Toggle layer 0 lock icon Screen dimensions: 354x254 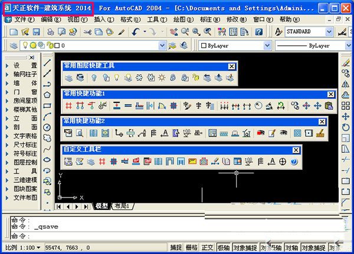pos(50,45)
